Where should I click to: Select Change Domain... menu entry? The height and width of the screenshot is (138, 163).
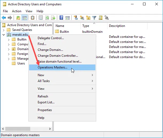tap(62, 50)
